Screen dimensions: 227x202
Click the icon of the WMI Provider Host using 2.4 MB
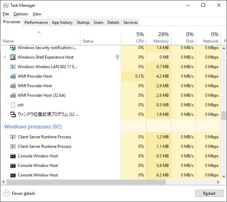[x=13, y=86]
